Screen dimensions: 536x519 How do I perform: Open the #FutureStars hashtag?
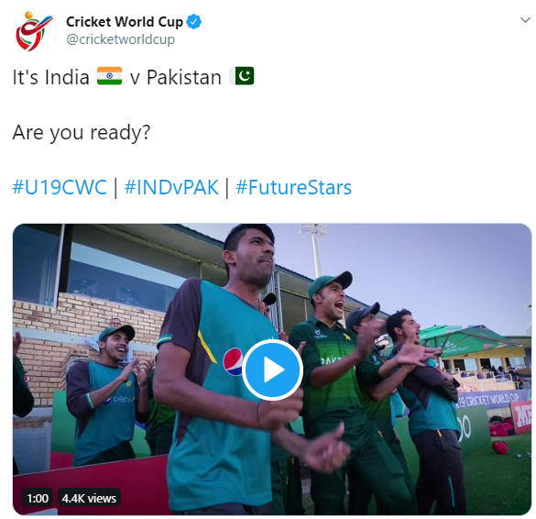[x=293, y=187]
